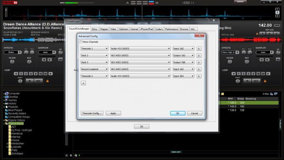
Task: Play left deck sampler arrow
Action: (50, 60)
